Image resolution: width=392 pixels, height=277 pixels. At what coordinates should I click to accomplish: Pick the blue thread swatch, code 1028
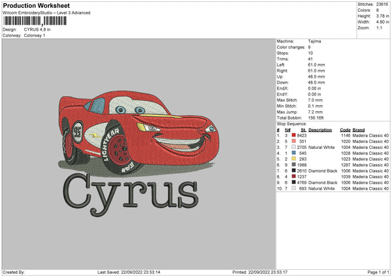click(x=294, y=153)
